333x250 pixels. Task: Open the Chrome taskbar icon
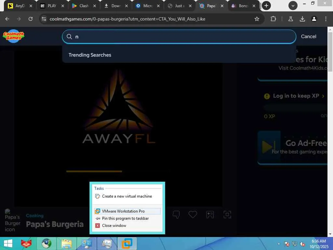pos(47,243)
